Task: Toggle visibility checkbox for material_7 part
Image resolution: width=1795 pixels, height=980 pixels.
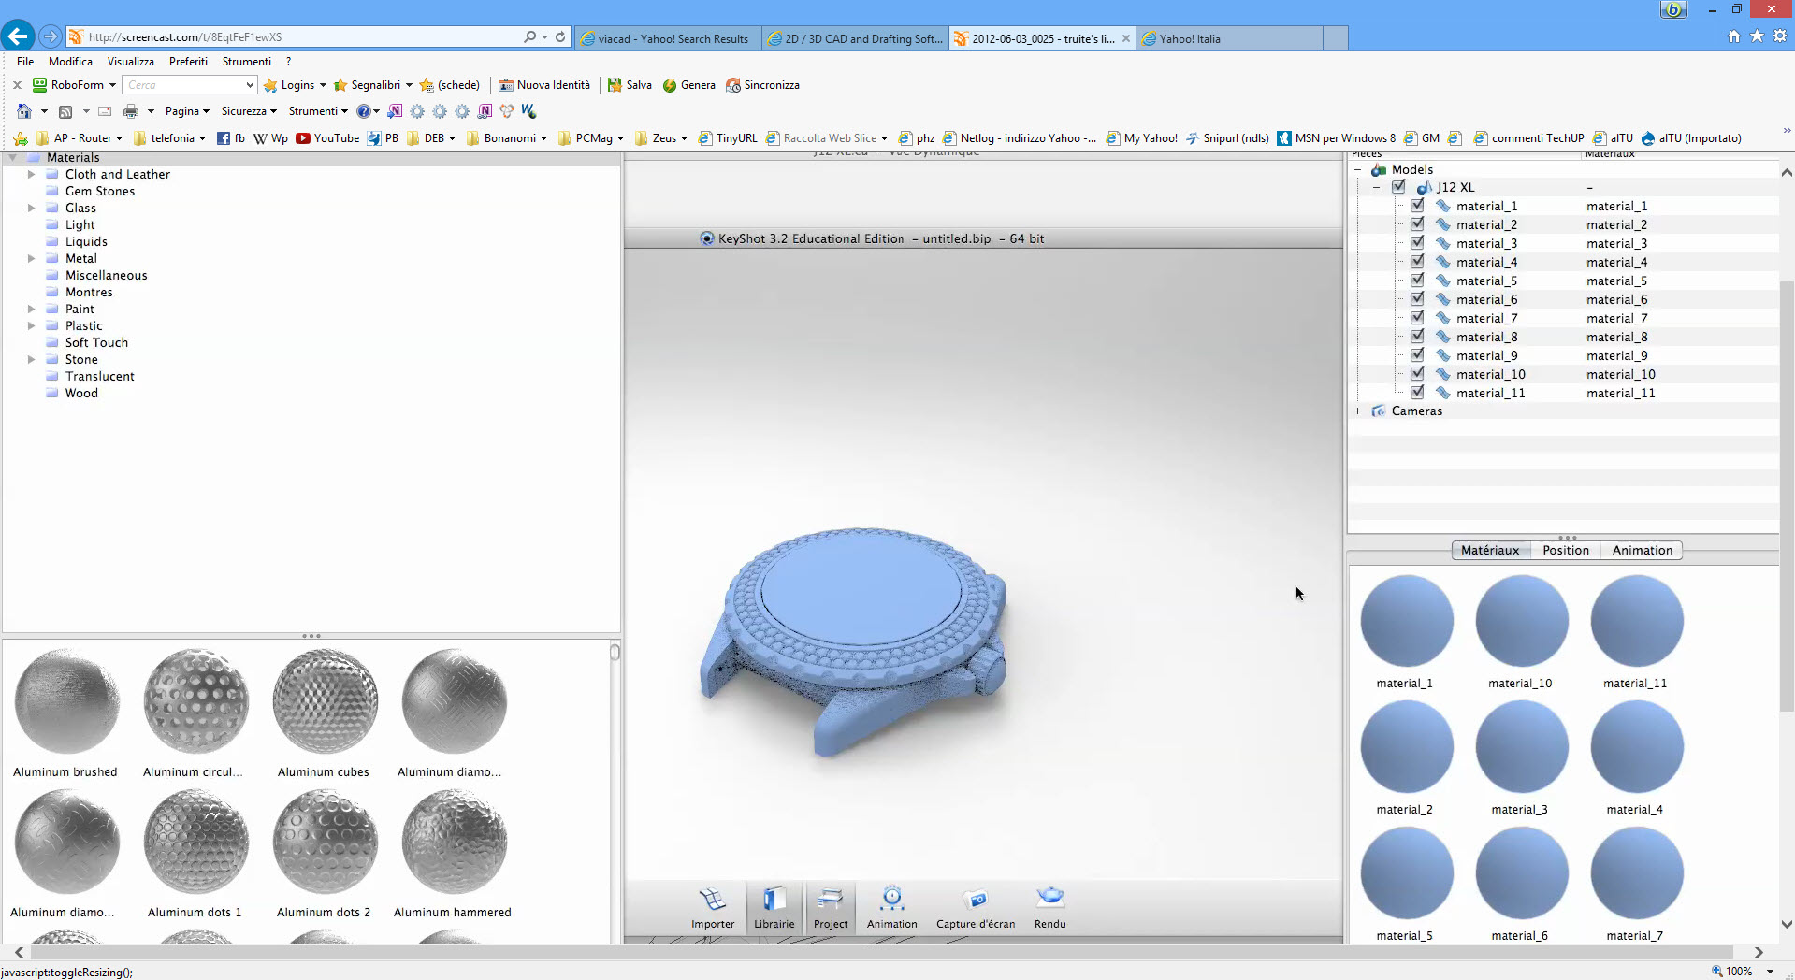Action: coord(1417,318)
